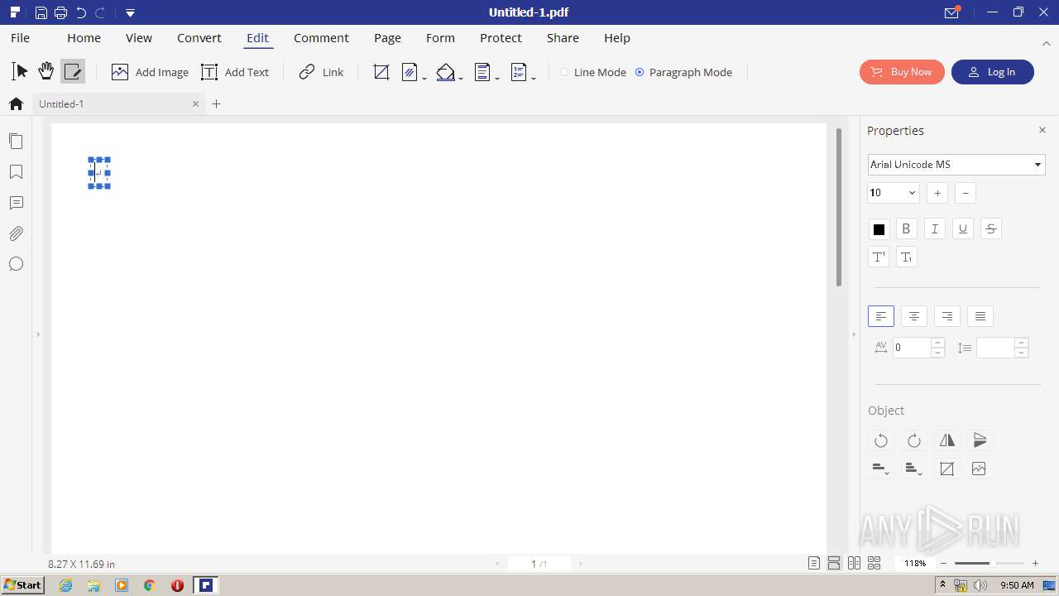
Task: Click the Buy Now button
Action: 902,72
